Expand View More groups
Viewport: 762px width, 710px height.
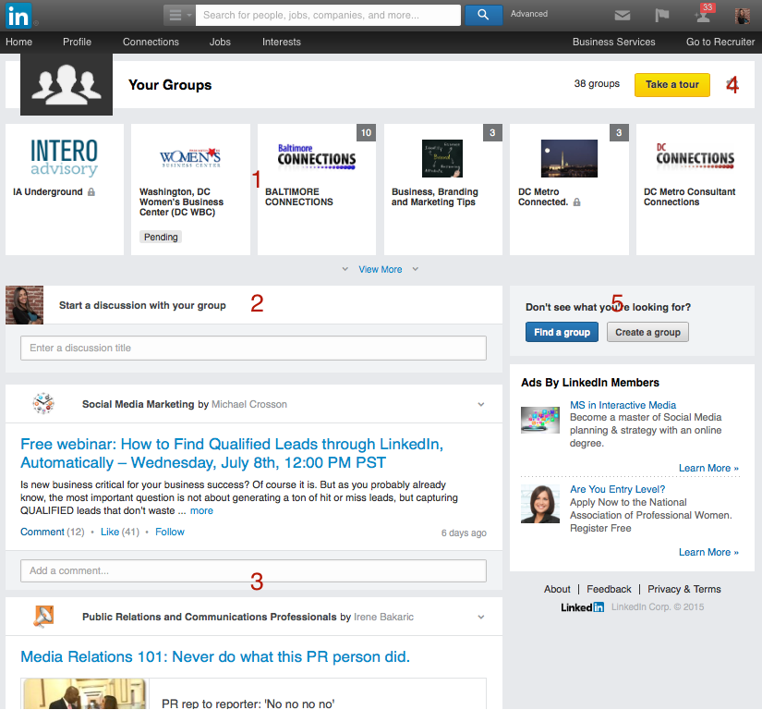point(380,269)
